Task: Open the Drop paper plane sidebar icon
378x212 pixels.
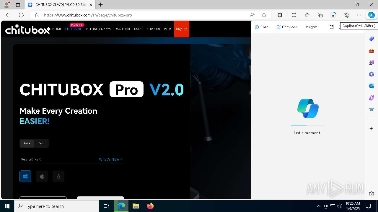Action: click(372, 110)
